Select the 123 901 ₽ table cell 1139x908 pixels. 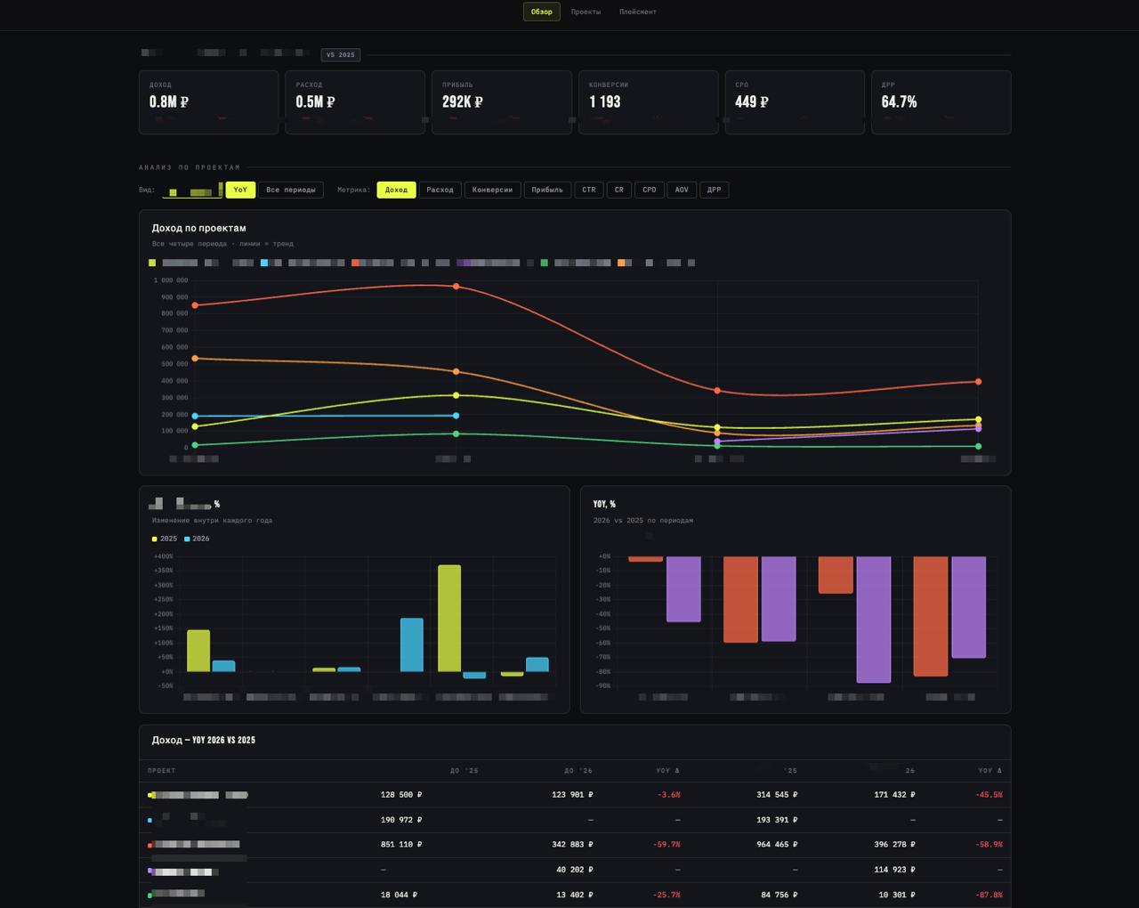point(572,795)
